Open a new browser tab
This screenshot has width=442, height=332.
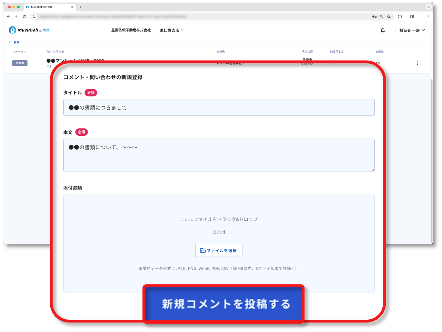point(80,7)
